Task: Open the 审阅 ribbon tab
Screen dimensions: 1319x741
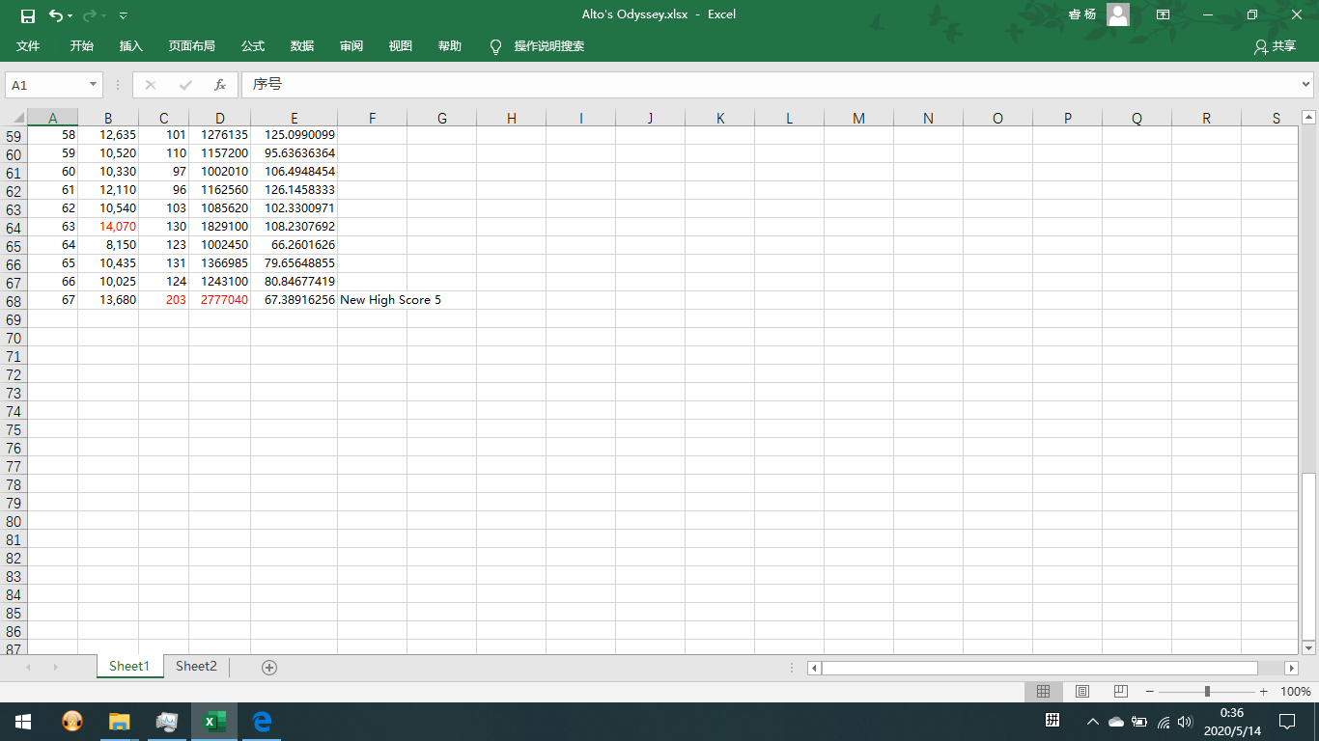Action: 351,46
